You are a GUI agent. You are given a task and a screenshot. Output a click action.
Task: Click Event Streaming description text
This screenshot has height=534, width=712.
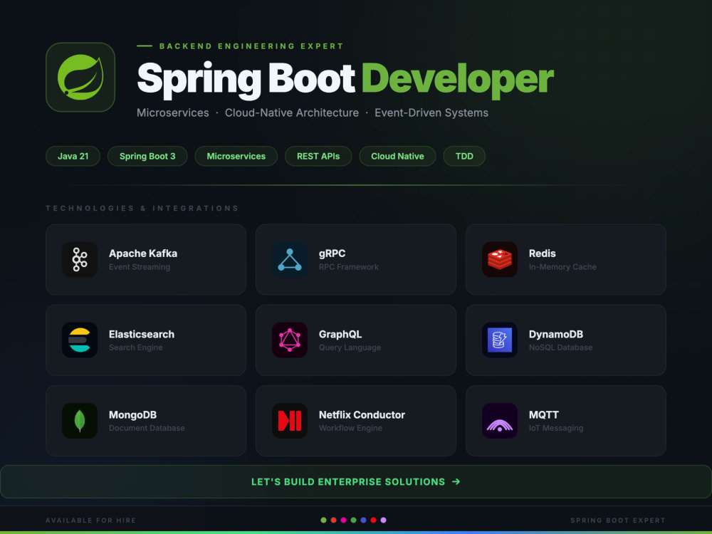(140, 267)
